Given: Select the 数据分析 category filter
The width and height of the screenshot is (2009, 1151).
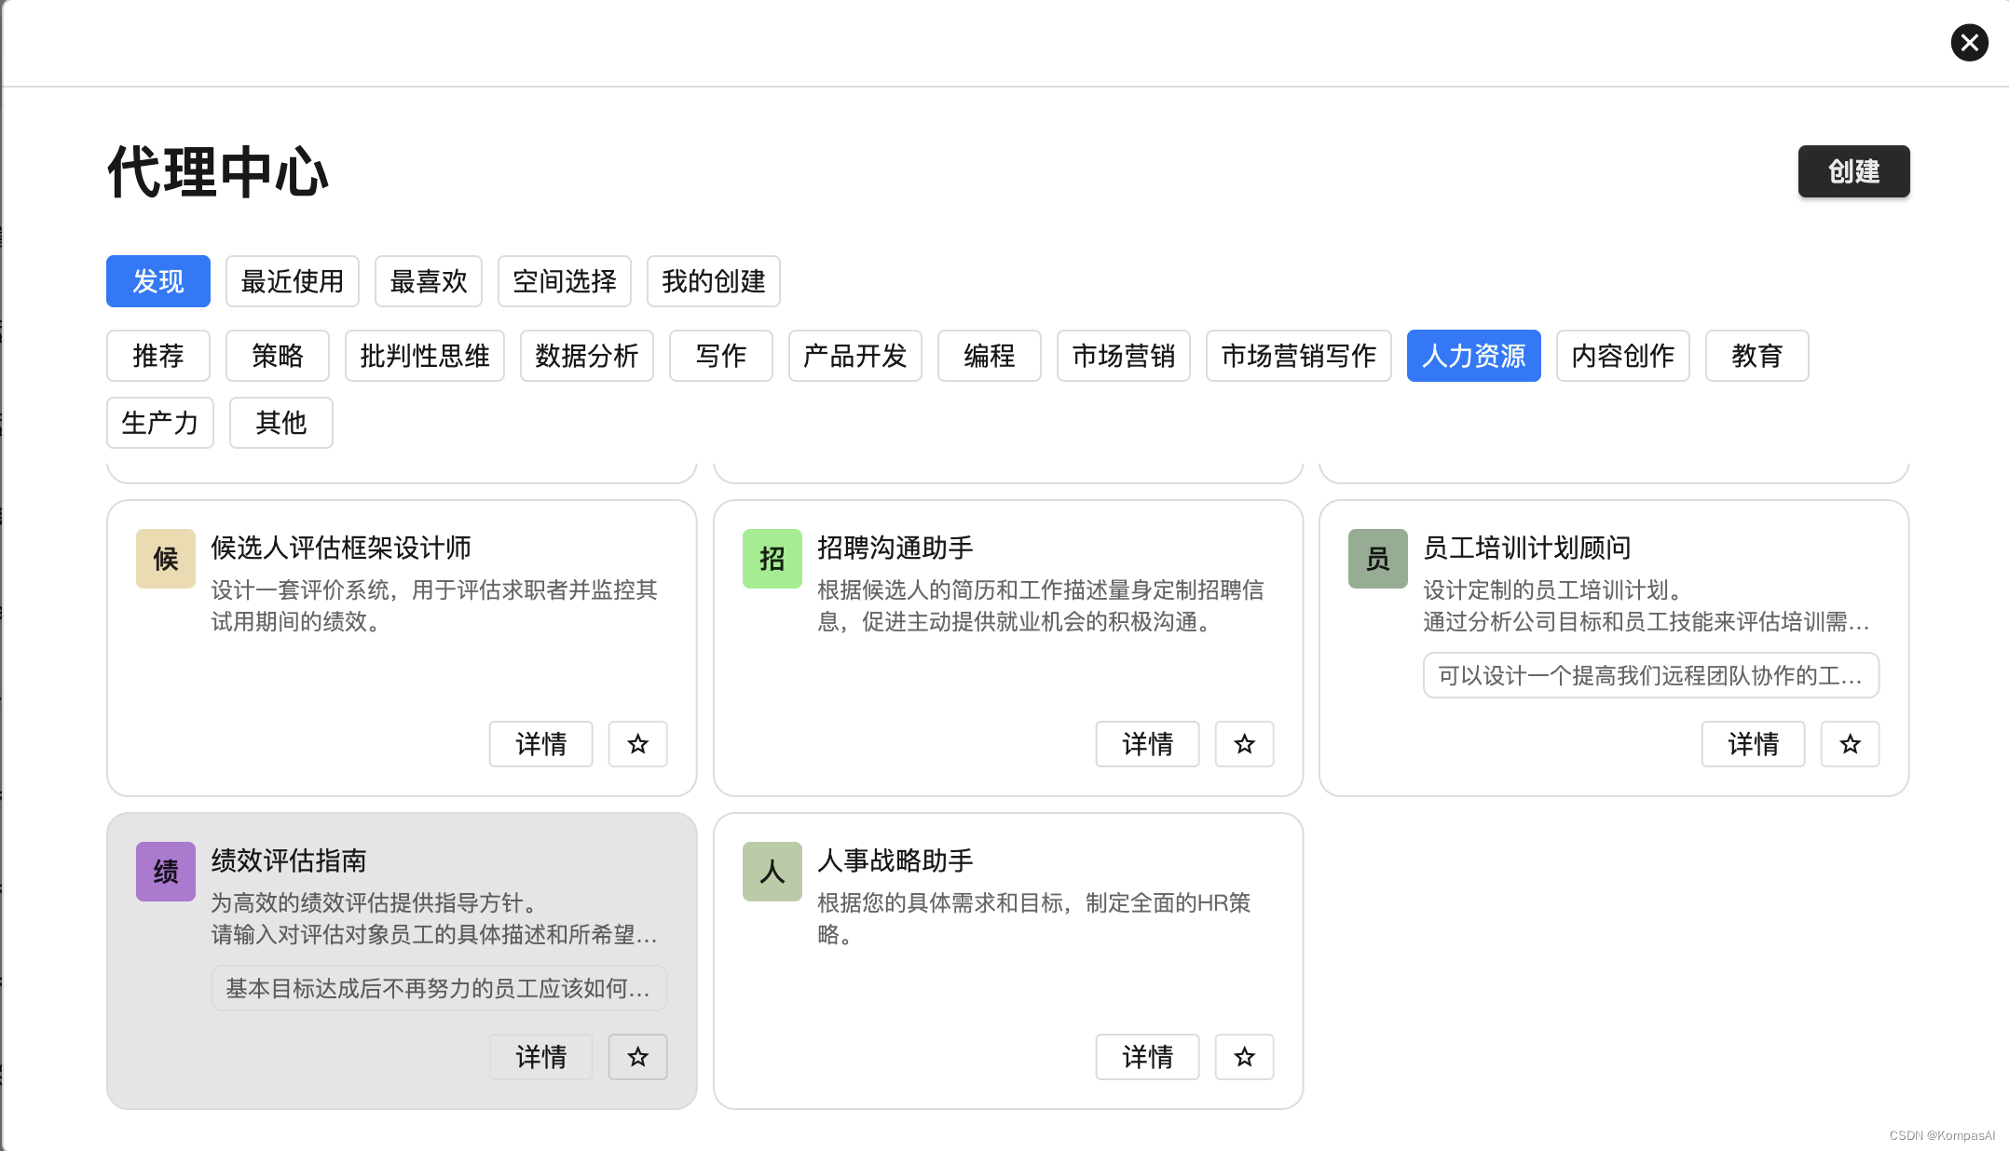Looking at the screenshot, I should [x=586, y=356].
